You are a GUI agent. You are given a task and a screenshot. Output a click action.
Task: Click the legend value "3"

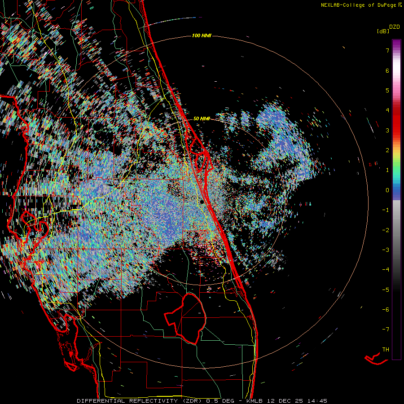pos(387,130)
